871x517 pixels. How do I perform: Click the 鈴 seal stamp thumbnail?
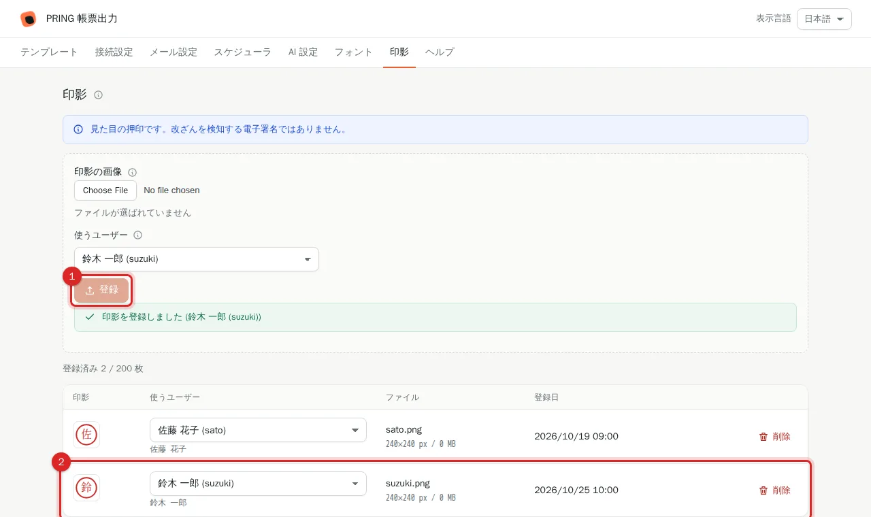[x=86, y=488]
